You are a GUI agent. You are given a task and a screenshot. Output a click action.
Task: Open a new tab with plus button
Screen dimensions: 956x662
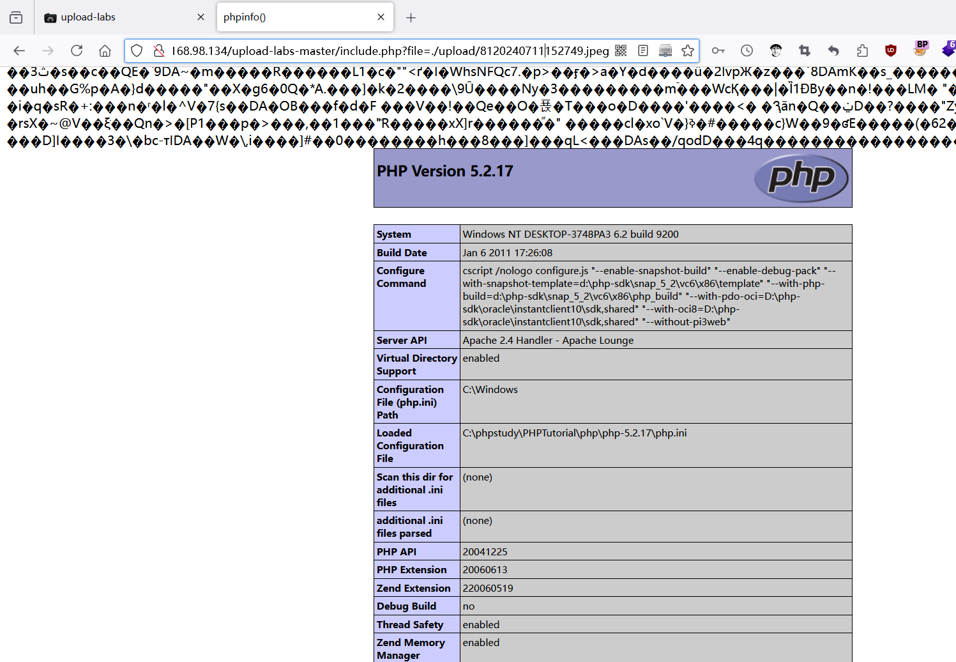coord(411,17)
